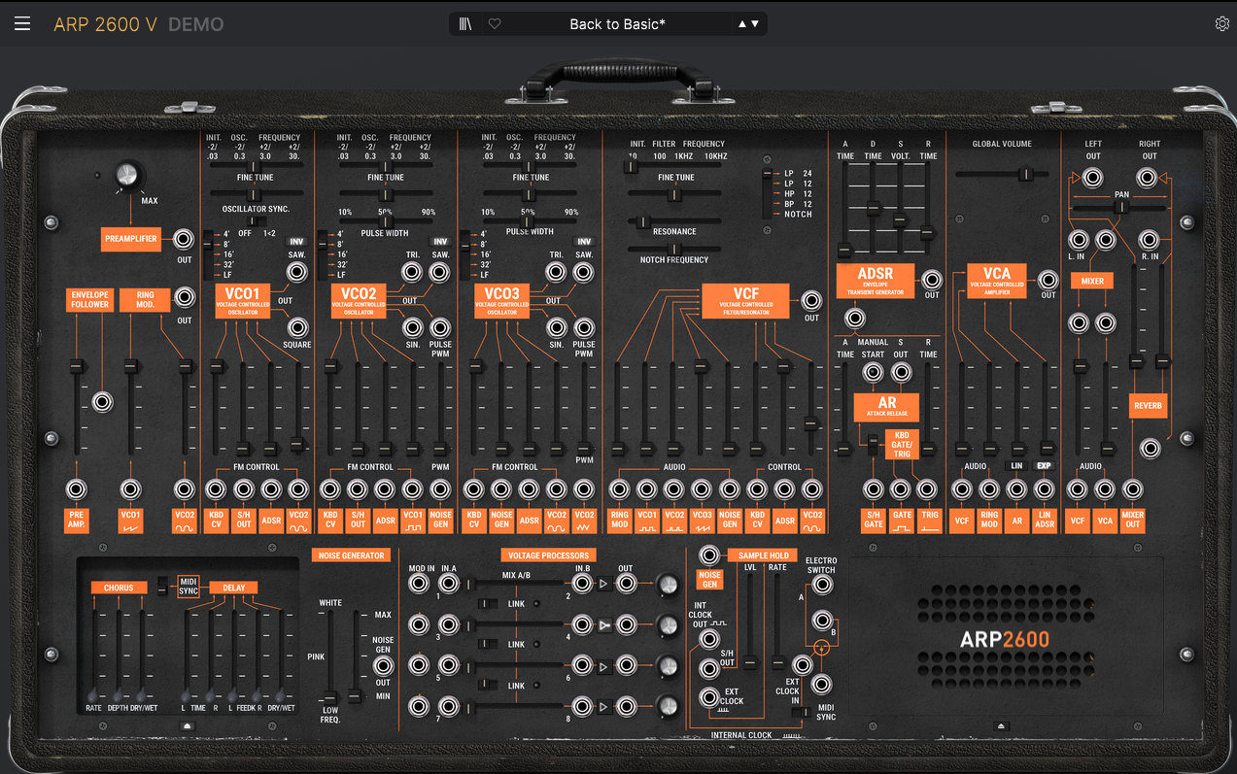Click the S/H OUT jack label
The image size is (1237, 774).
click(x=727, y=657)
